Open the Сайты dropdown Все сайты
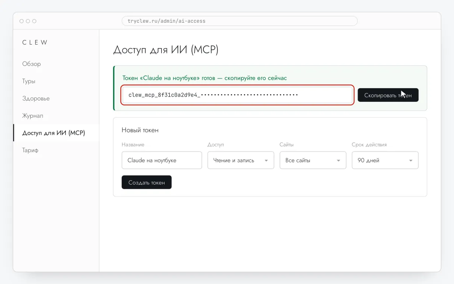Image resolution: width=454 pixels, height=284 pixels. click(x=313, y=160)
